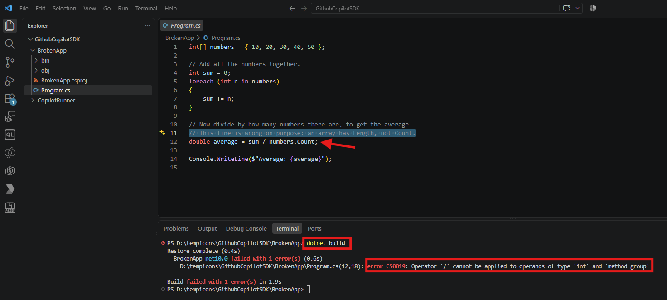Click 'Build failed with 1 error(s)' text
Screen dimensions: 667x300
[x=212, y=281]
